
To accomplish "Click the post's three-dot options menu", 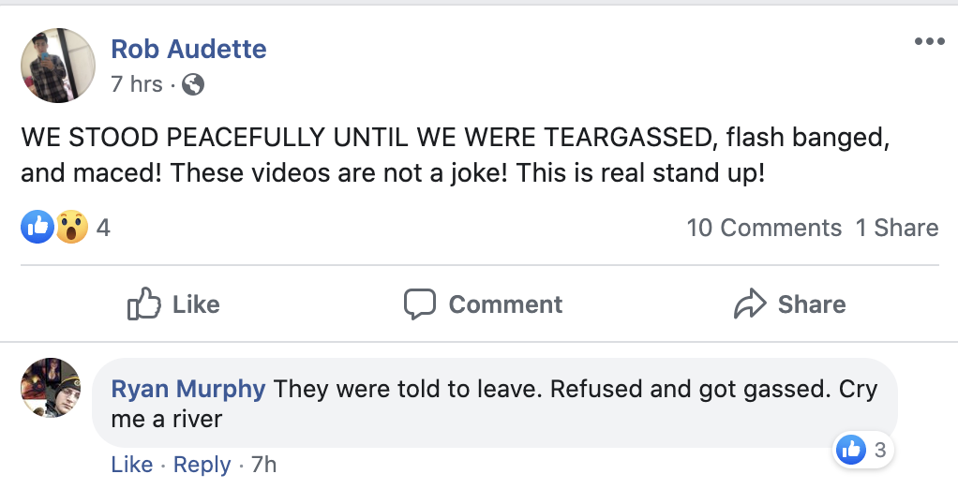I will point(929,41).
